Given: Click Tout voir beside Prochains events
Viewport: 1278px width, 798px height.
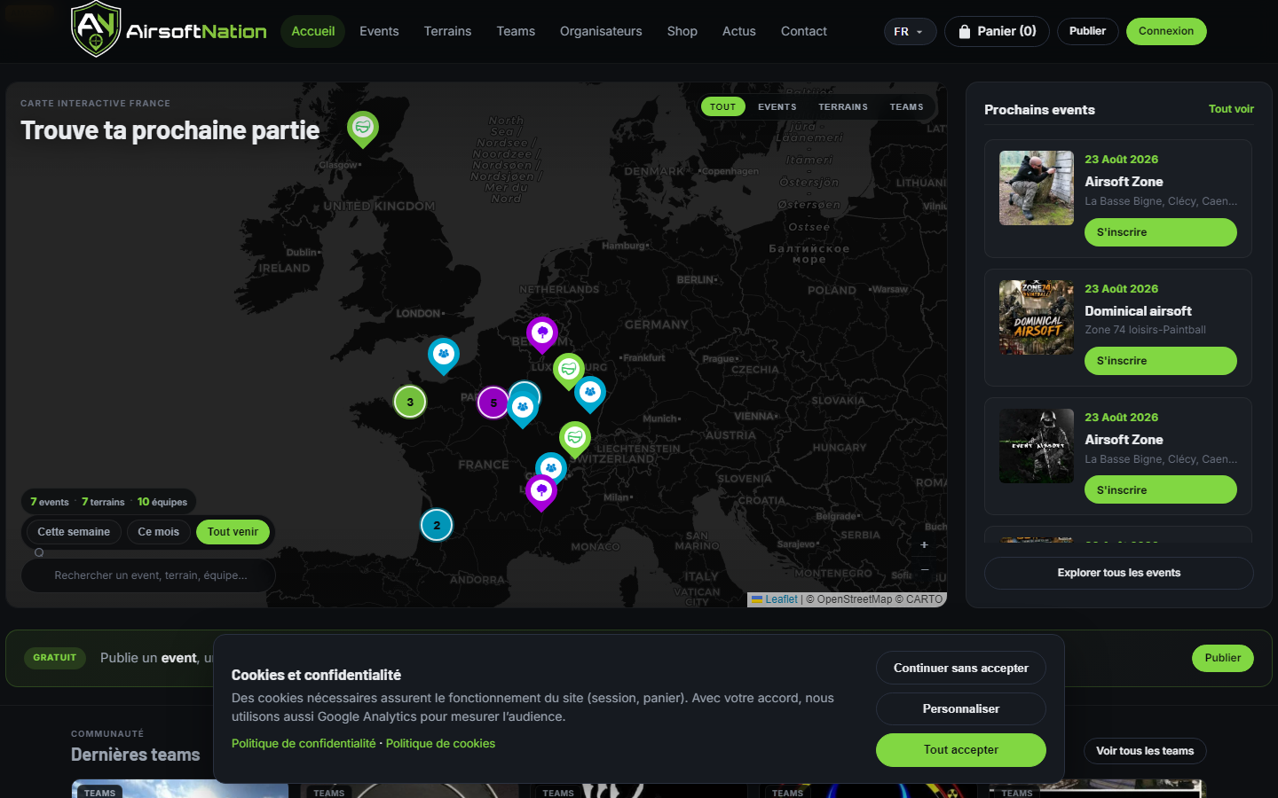Looking at the screenshot, I should [x=1231, y=109].
